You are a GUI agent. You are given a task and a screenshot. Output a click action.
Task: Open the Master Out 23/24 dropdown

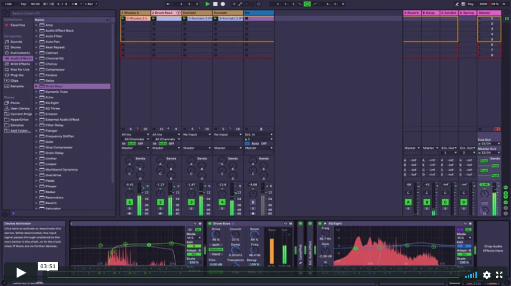click(x=489, y=152)
